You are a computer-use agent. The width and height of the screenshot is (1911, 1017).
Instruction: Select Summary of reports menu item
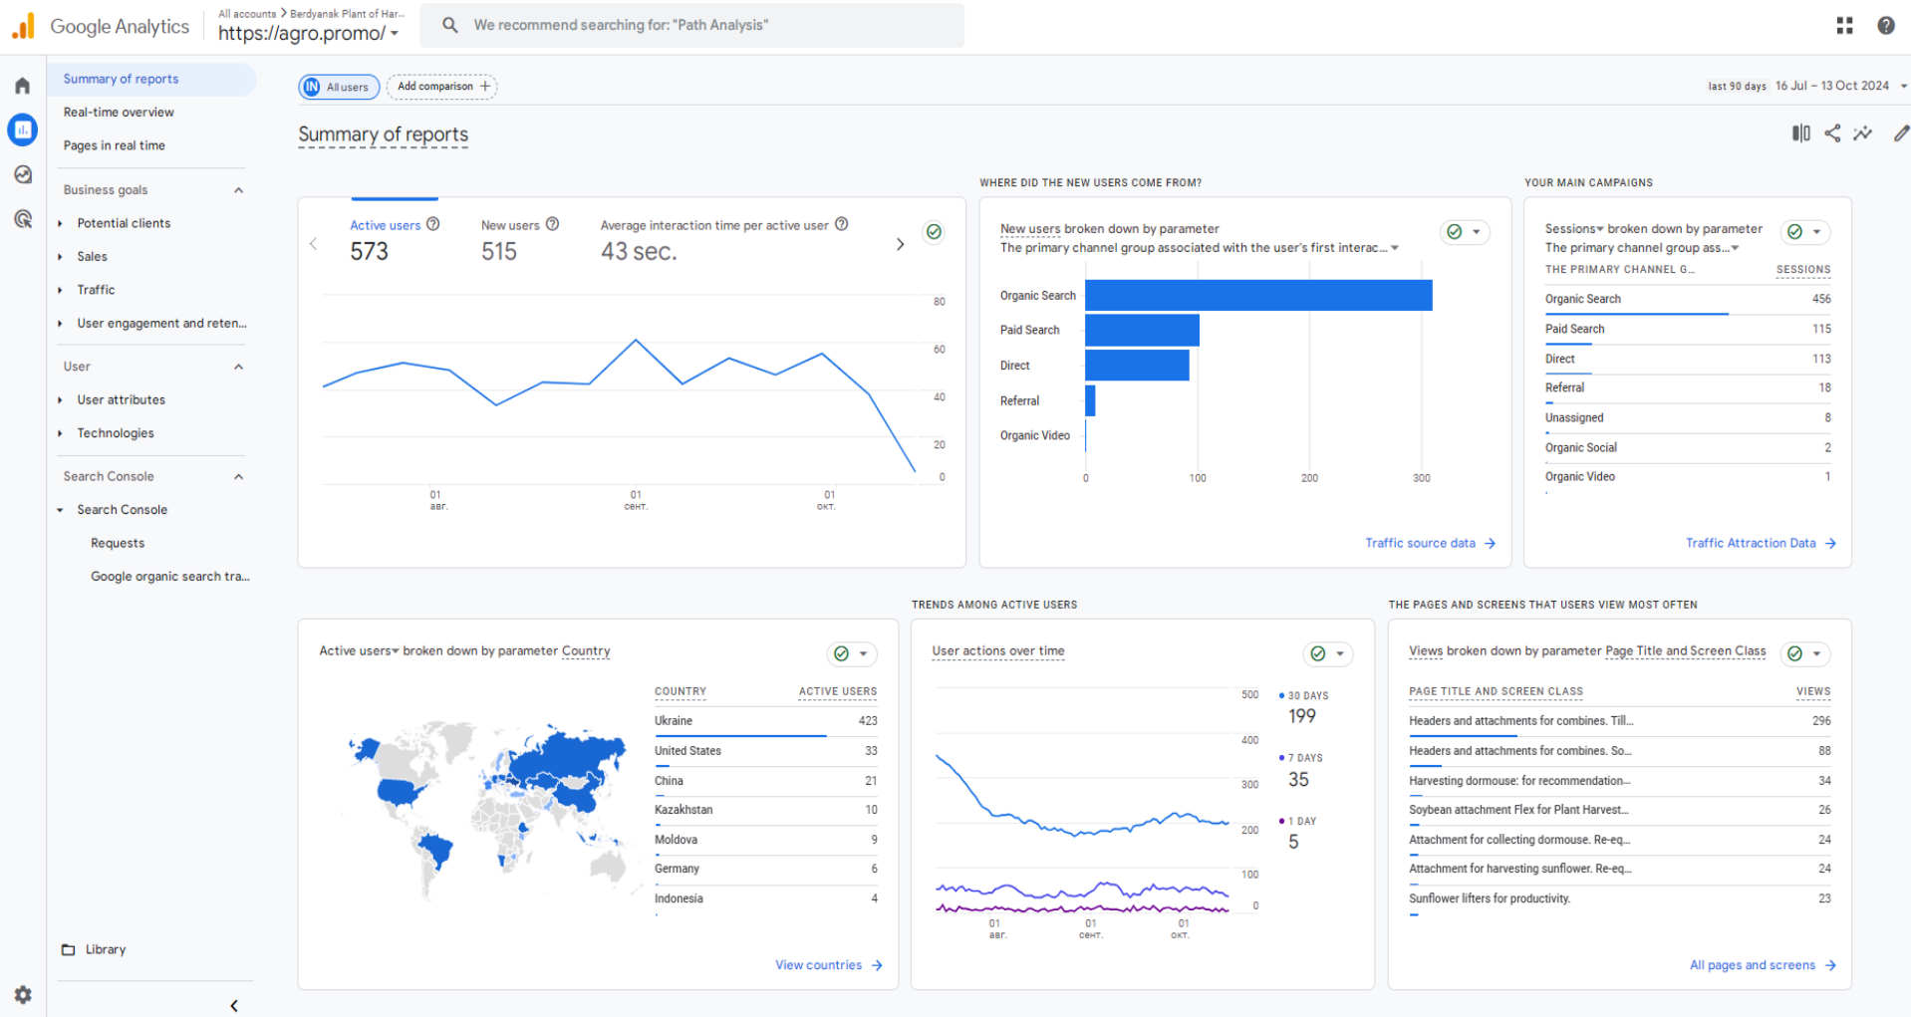tap(151, 79)
